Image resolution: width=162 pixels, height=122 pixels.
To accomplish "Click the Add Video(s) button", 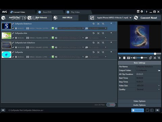I will (x=39, y=18).
